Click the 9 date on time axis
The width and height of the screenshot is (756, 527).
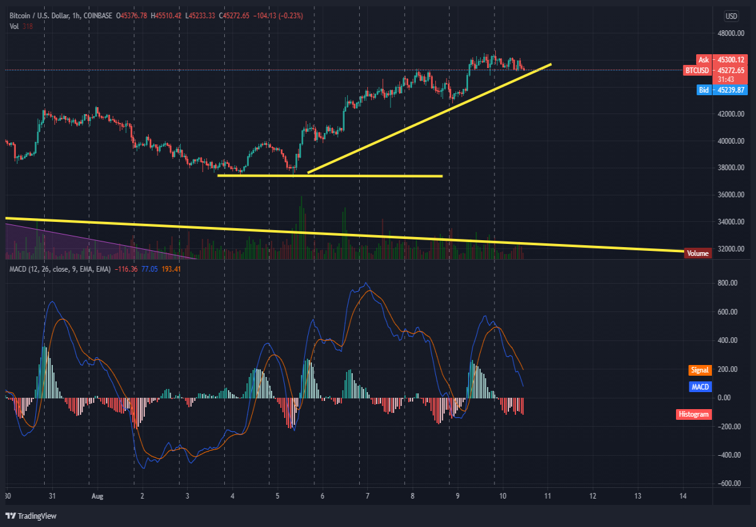(457, 495)
